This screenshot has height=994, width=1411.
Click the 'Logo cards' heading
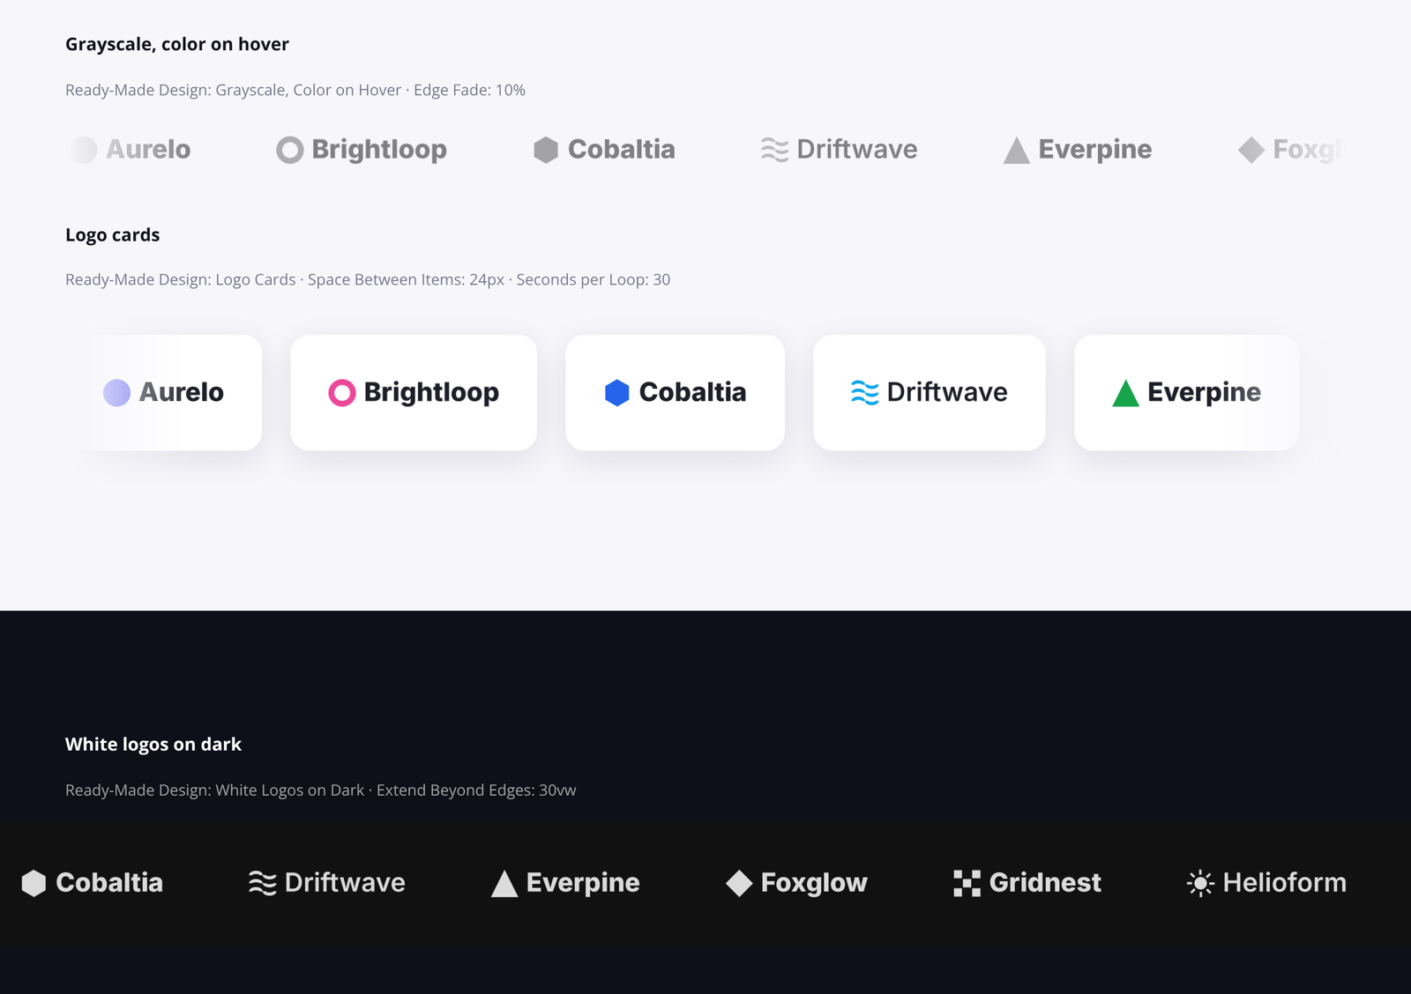(113, 235)
